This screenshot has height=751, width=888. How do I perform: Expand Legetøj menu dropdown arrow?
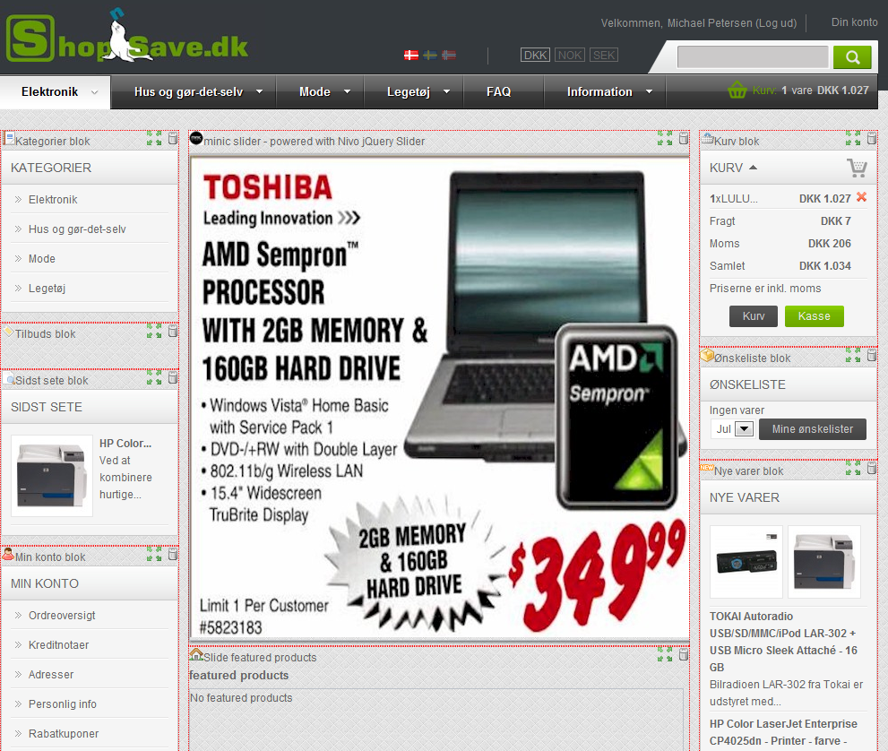tap(447, 91)
